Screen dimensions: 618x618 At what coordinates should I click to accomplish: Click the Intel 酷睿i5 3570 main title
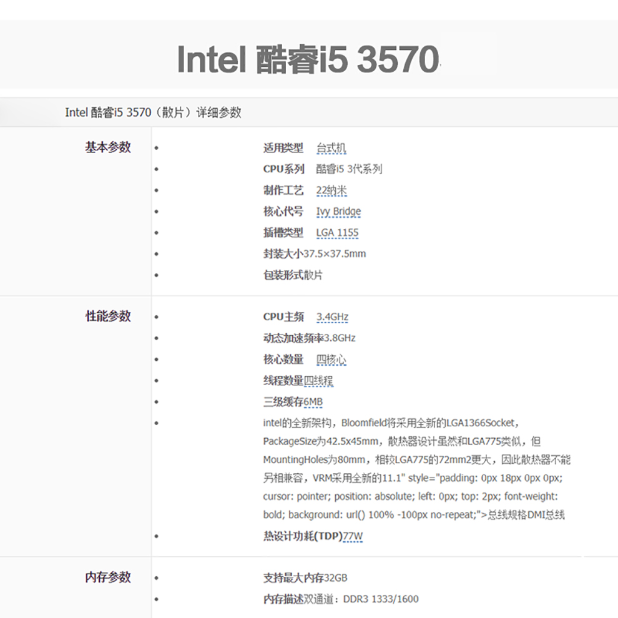(x=308, y=59)
